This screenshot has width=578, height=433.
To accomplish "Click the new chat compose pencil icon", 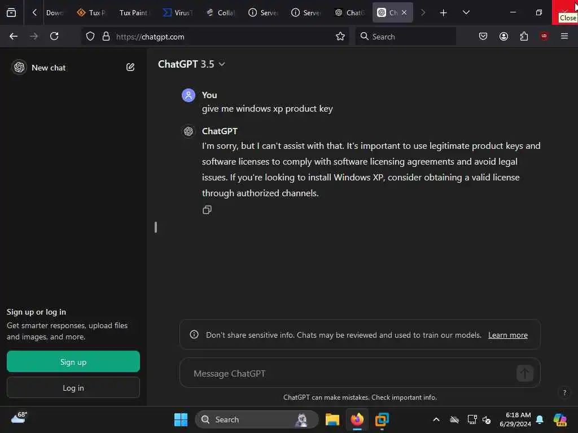I will 130,68.
